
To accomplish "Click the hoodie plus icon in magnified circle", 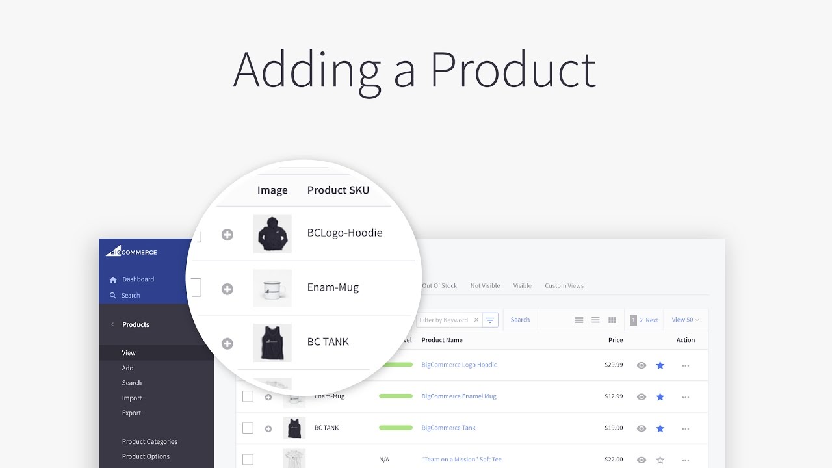I will (x=227, y=235).
